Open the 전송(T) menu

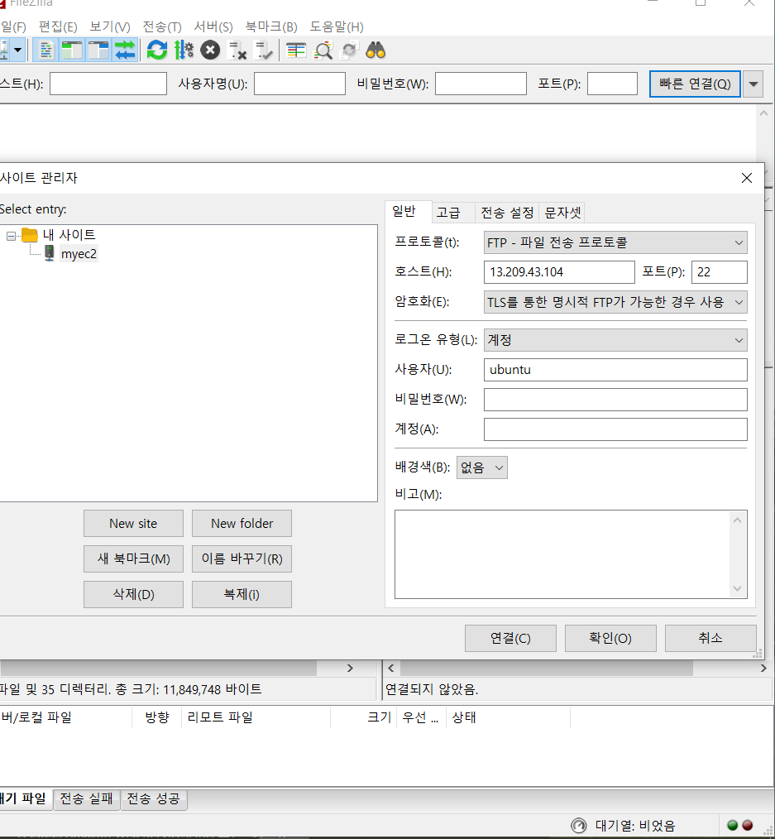(162, 26)
